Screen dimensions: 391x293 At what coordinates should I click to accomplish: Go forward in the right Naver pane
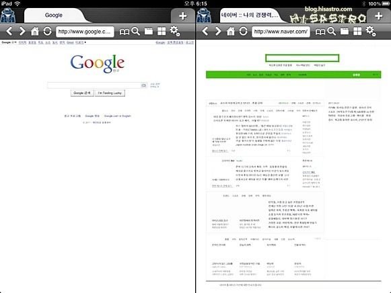click(x=218, y=31)
